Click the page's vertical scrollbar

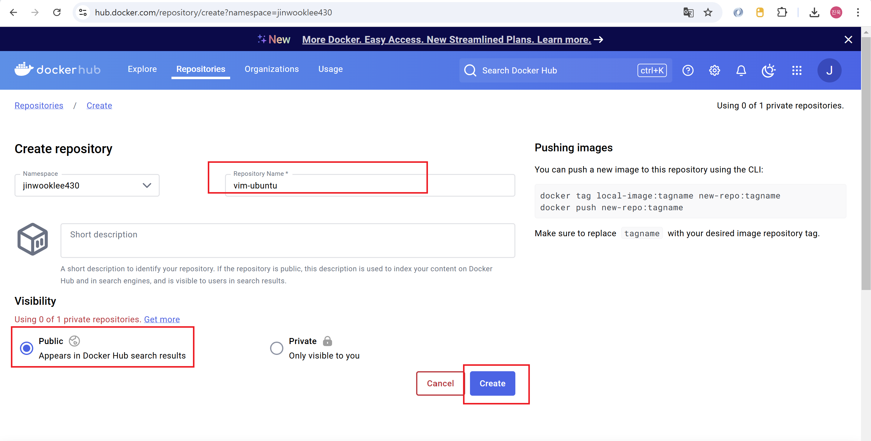[x=866, y=162]
